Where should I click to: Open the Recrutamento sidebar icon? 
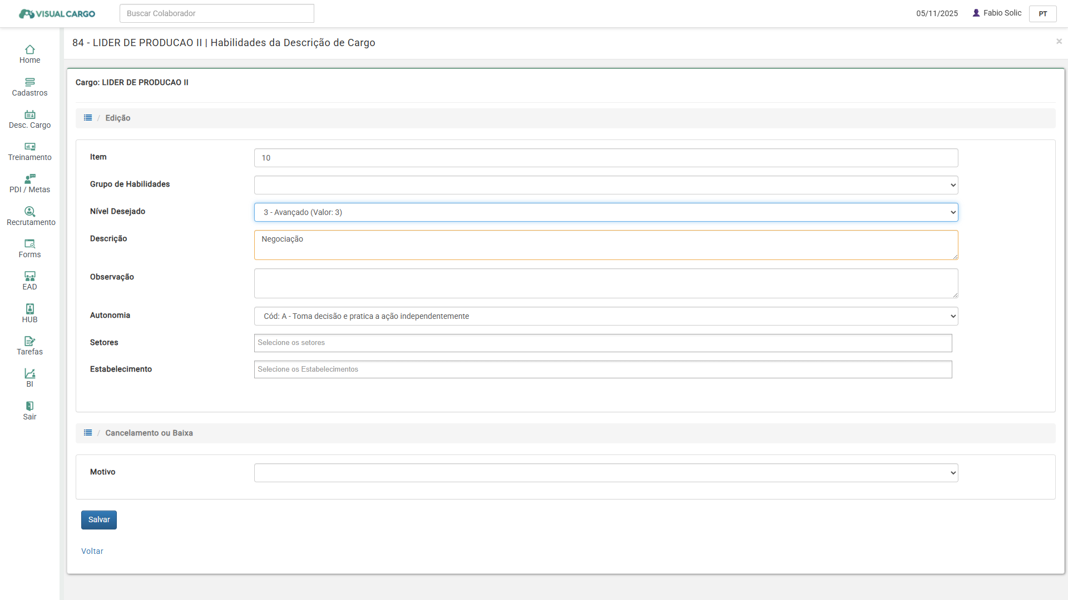click(29, 212)
